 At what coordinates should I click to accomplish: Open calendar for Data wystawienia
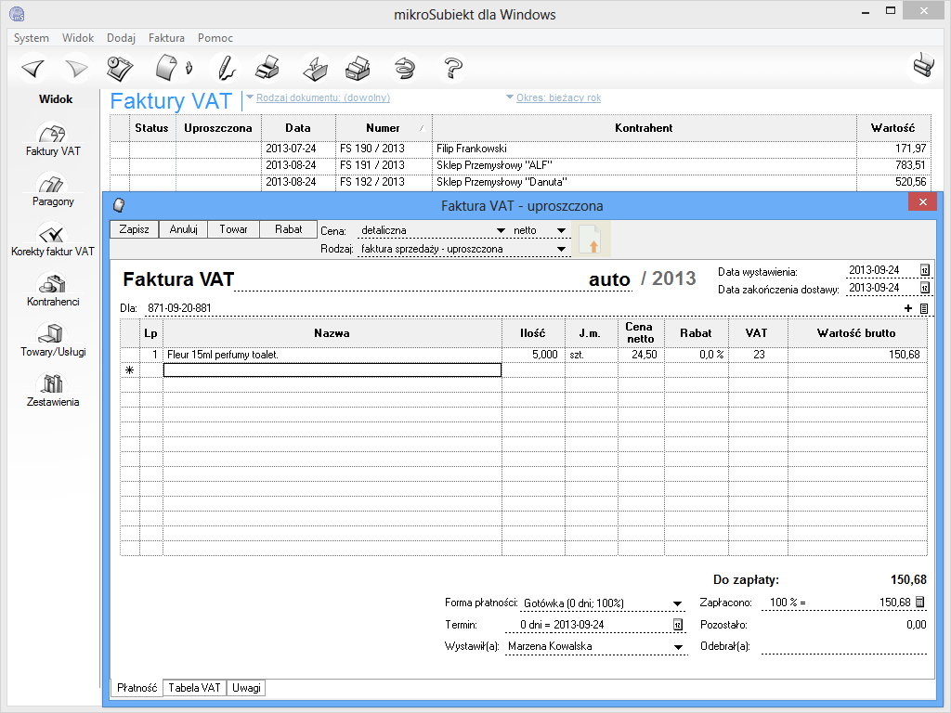(x=924, y=271)
